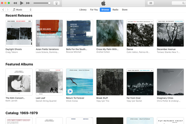The width and height of the screenshot is (186, 124).
Task: Open Daylight Ghosts album cover
Action: tap(19, 33)
